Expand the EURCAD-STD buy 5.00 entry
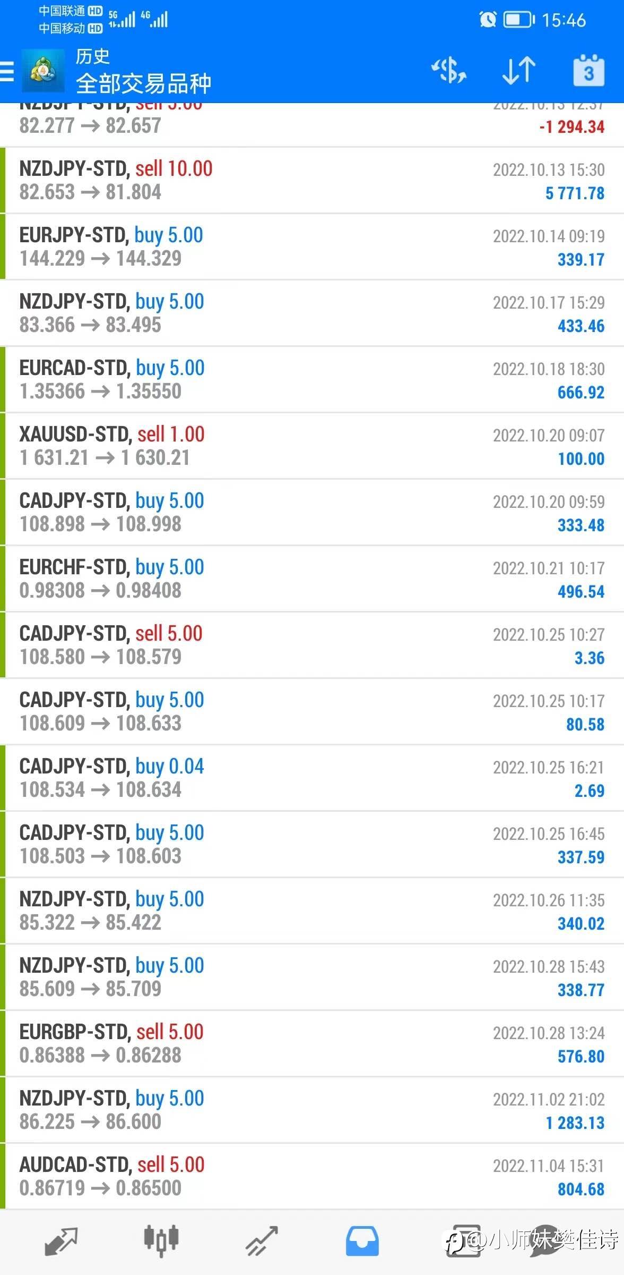624x1275 pixels. tap(312, 380)
